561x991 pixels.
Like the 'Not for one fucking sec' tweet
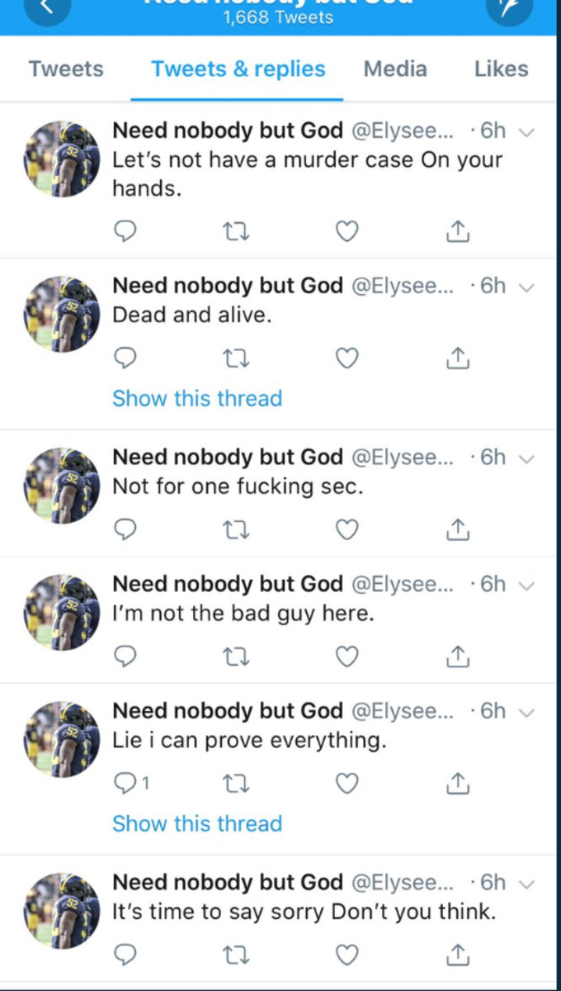pyautogui.click(x=346, y=529)
